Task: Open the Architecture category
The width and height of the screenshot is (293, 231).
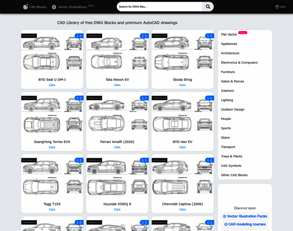Action: click(x=245, y=53)
